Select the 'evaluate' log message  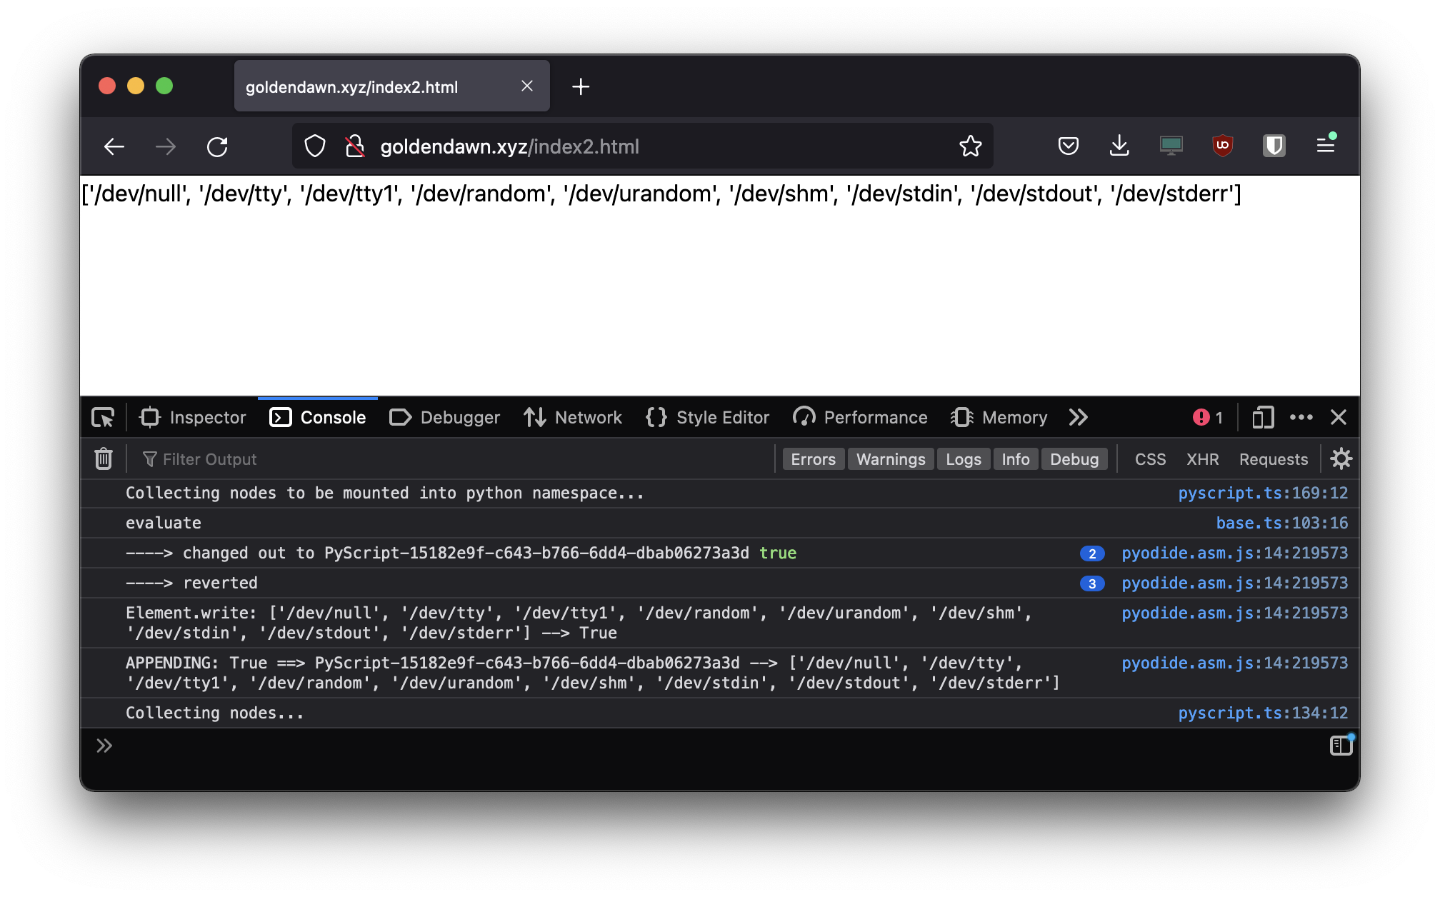point(164,523)
